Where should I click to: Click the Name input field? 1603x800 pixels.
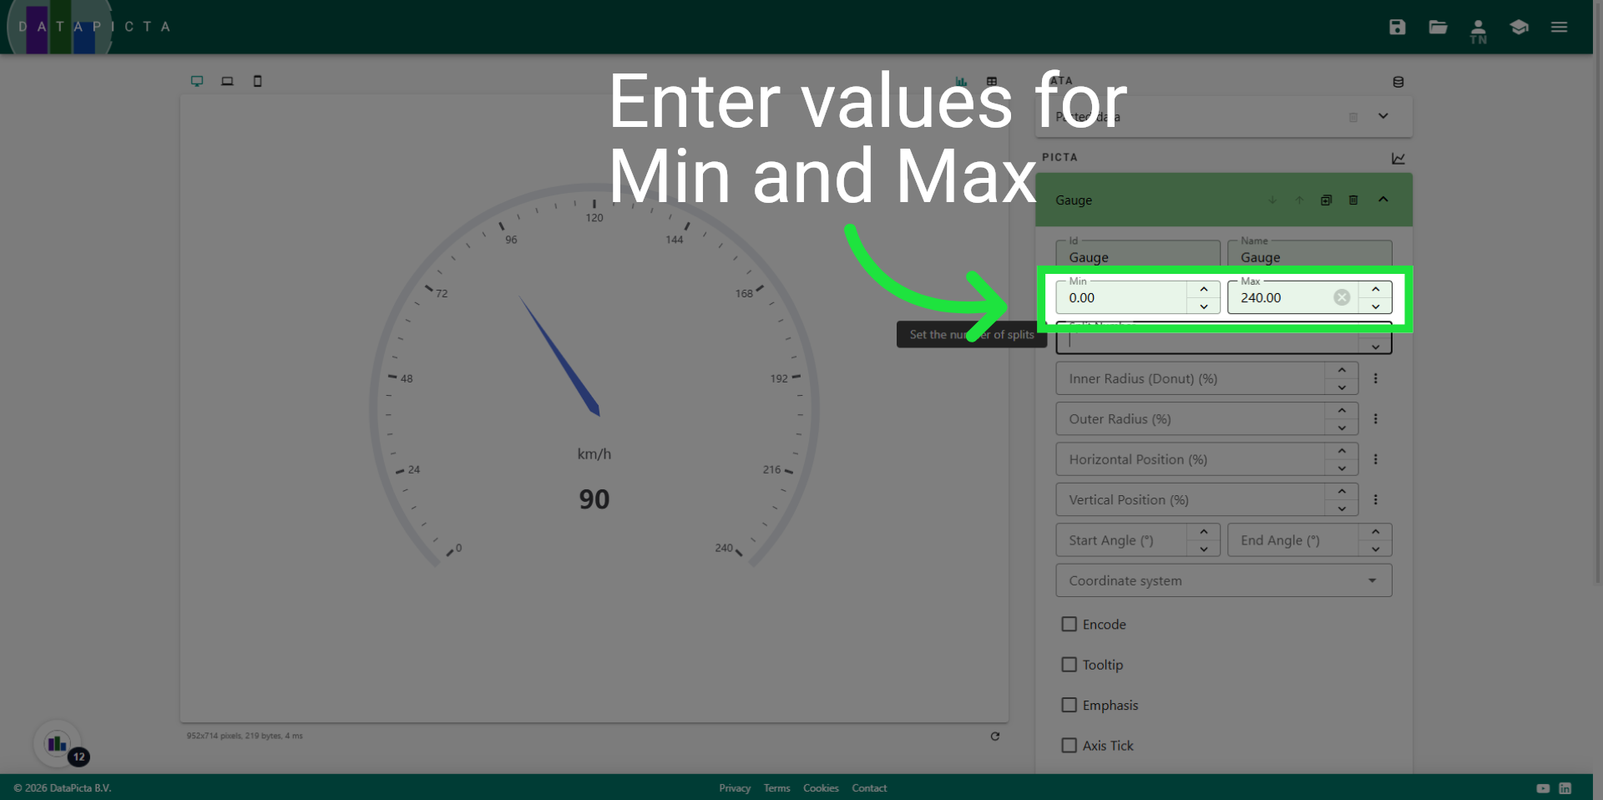coord(1309,255)
